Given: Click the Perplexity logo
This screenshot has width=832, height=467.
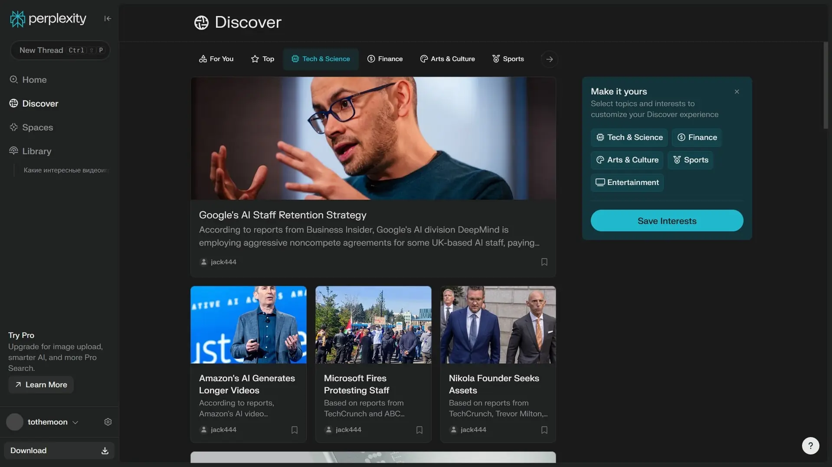Looking at the screenshot, I should click(48, 19).
